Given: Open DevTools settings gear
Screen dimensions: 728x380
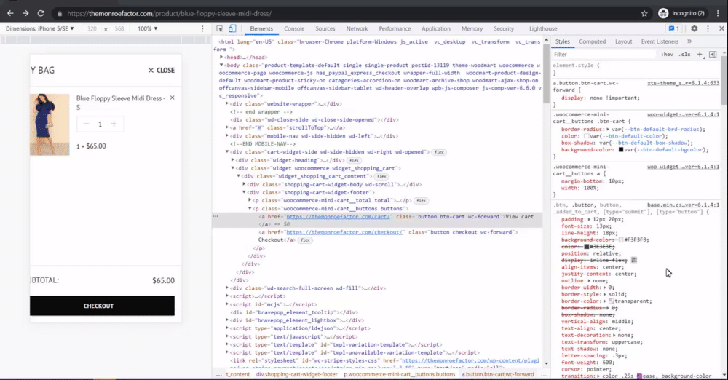Looking at the screenshot, I should 694,29.
